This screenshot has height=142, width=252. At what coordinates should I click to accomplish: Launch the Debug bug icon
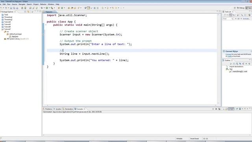[42, 8]
